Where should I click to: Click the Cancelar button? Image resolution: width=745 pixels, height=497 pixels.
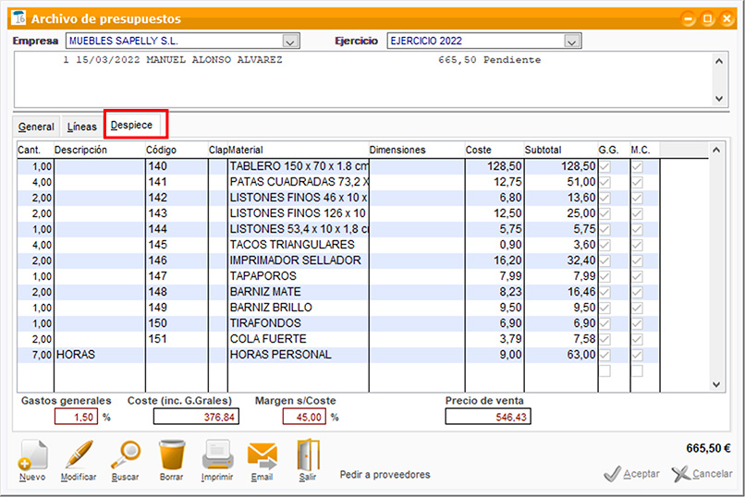tap(702, 473)
